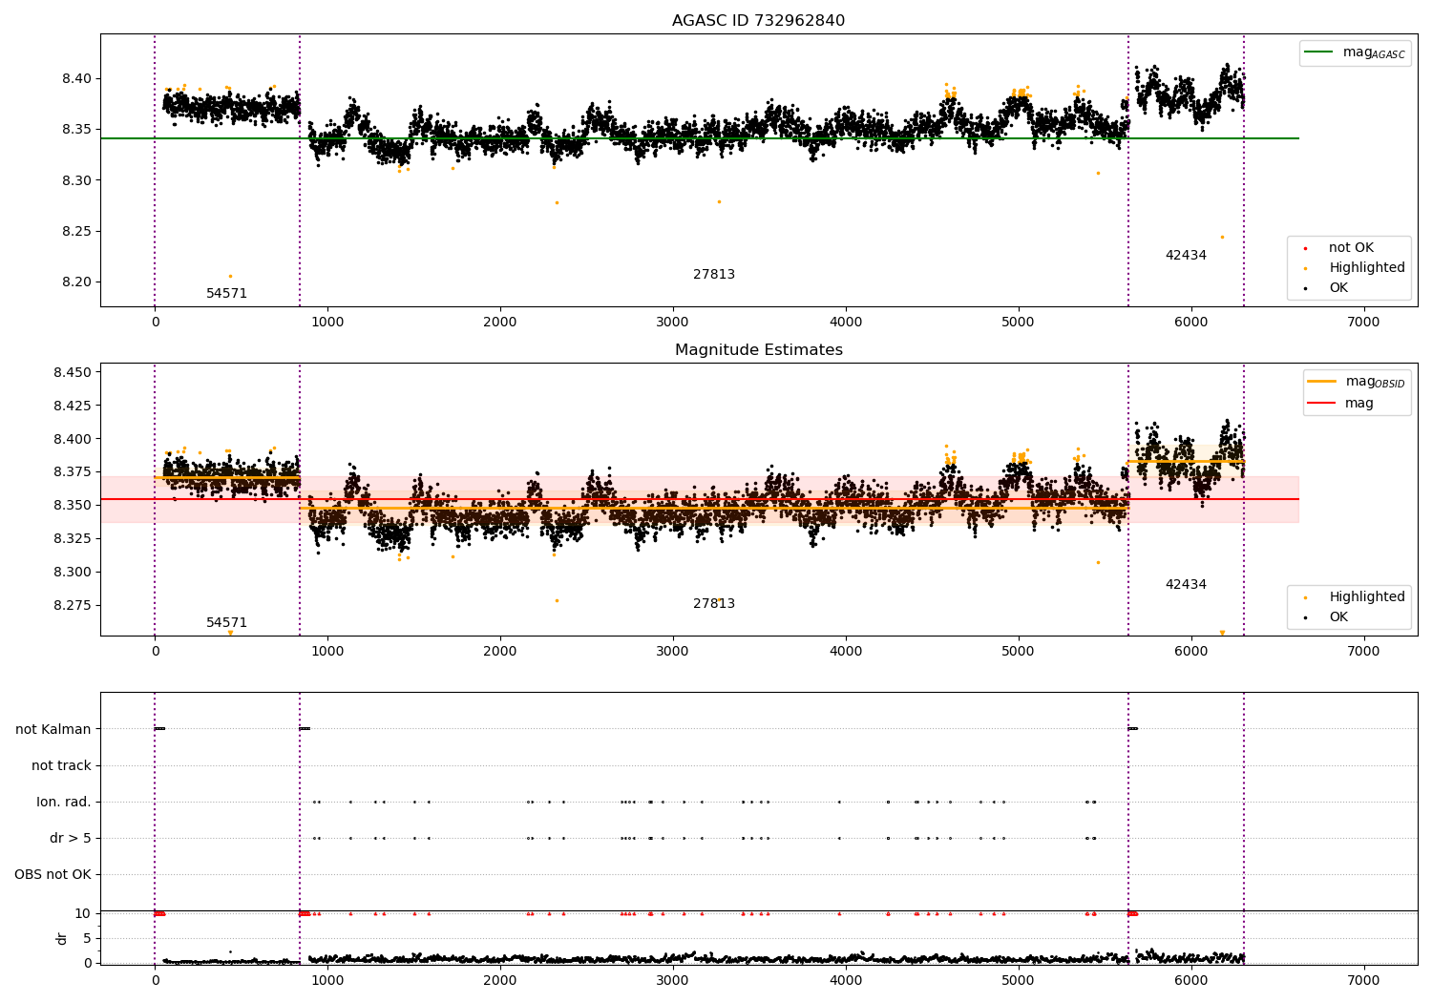Click the 'Ion. rad.' row label
Viewport: 1432px width, 1002px height.
point(64,802)
